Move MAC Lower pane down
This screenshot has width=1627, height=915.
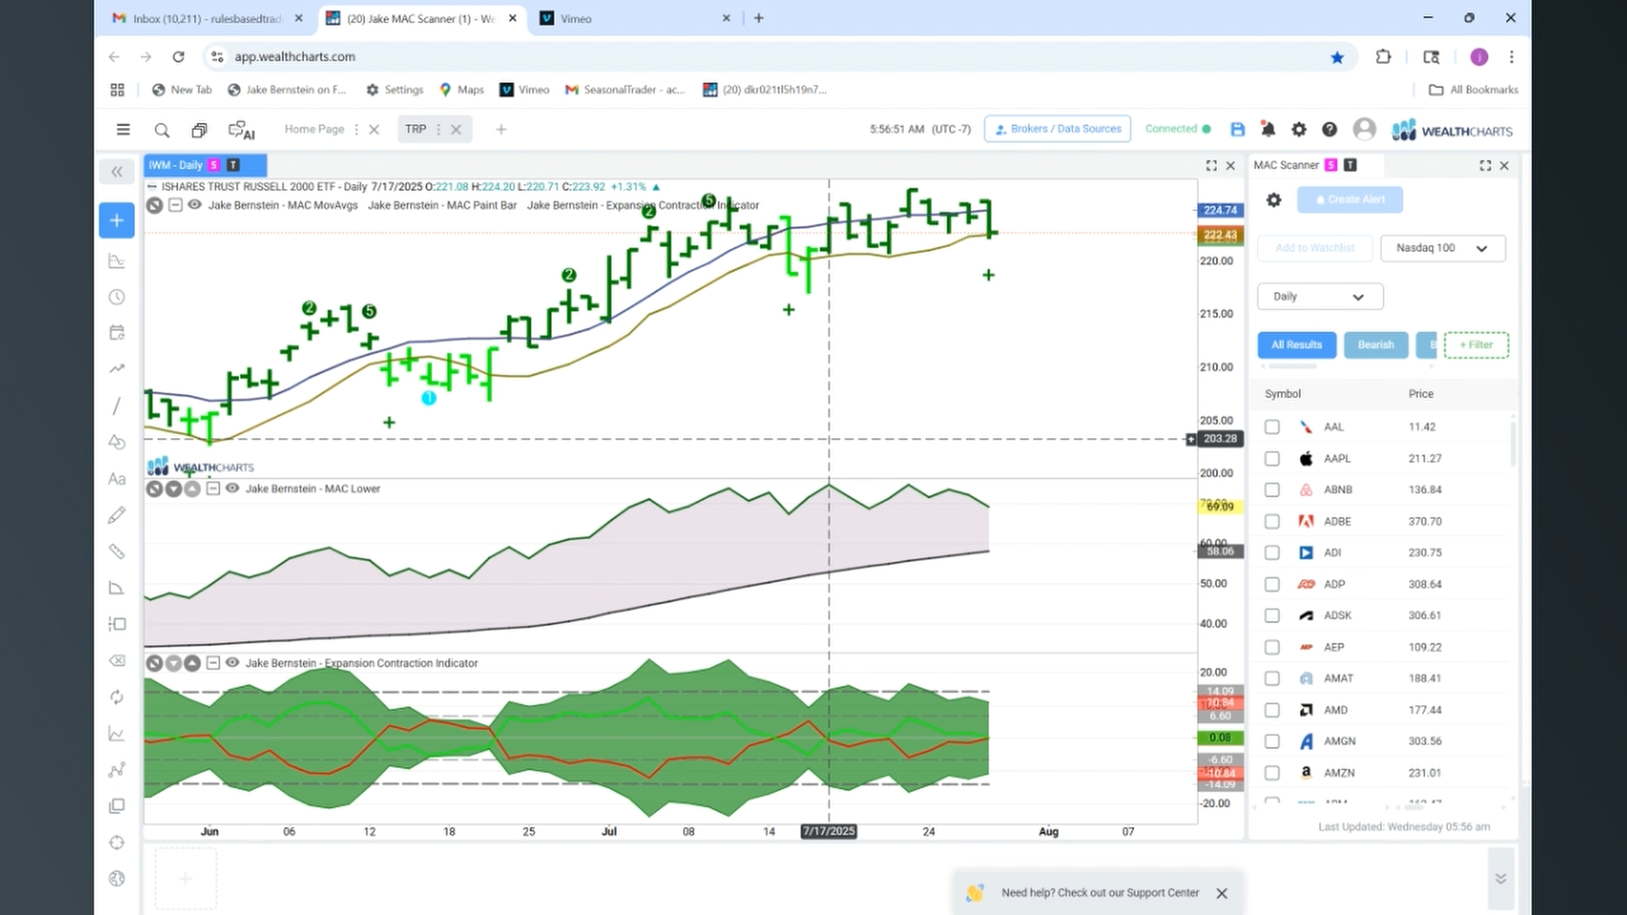(x=174, y=489)
